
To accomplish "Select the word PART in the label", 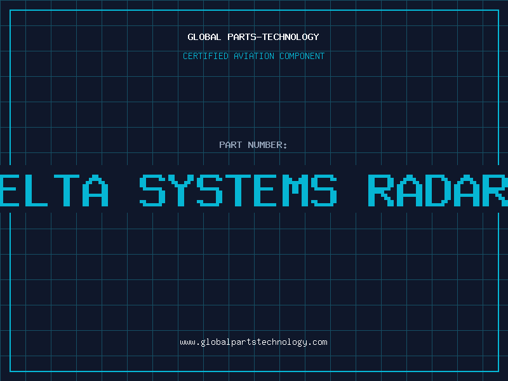I will [231, 145].
